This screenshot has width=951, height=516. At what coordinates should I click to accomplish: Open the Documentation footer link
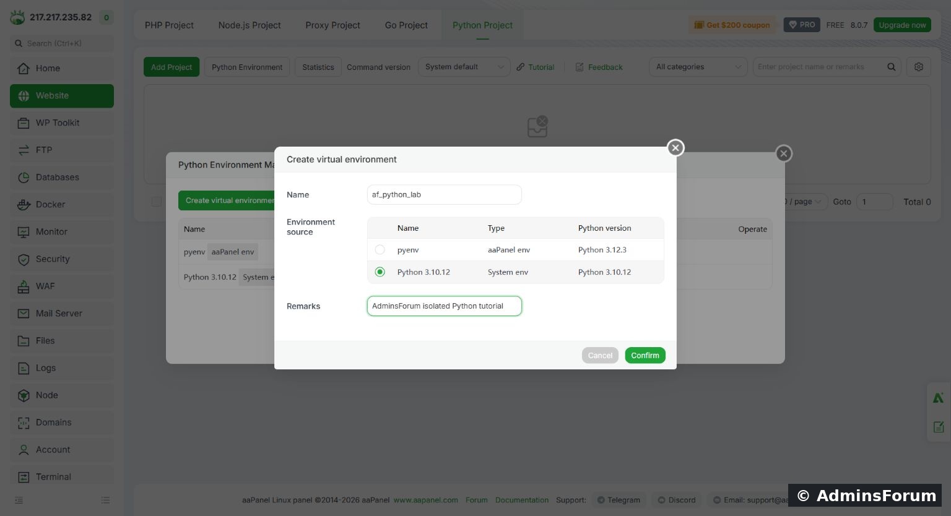(x=522, y=500)
